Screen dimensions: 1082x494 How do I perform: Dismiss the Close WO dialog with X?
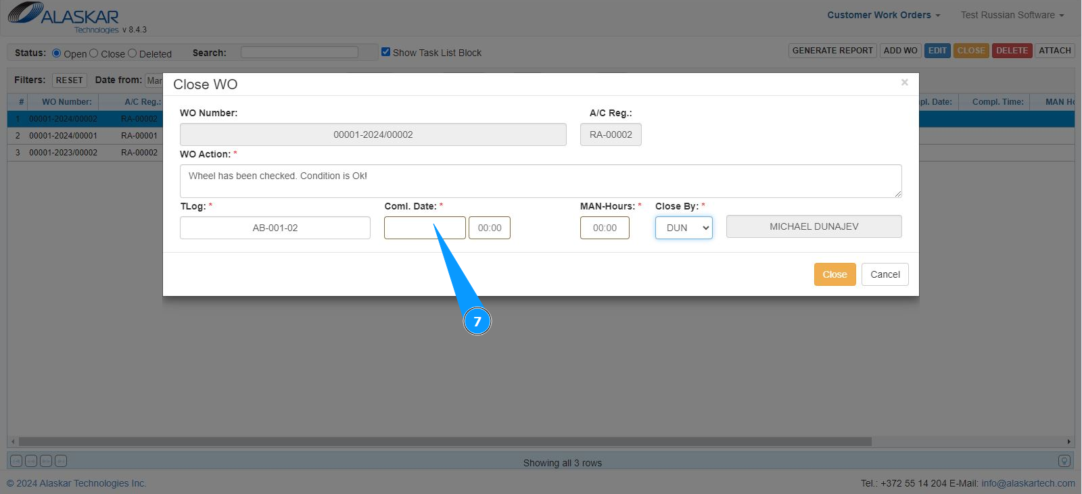click(904, 82)
